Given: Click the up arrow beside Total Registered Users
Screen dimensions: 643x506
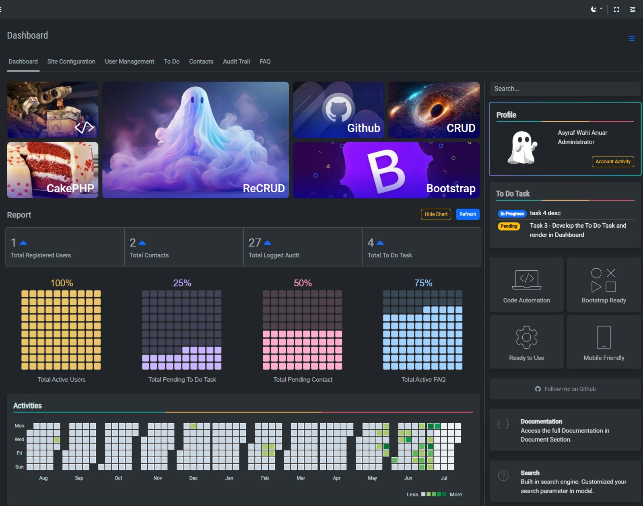Looking at the screenshot, I should 23,243.
